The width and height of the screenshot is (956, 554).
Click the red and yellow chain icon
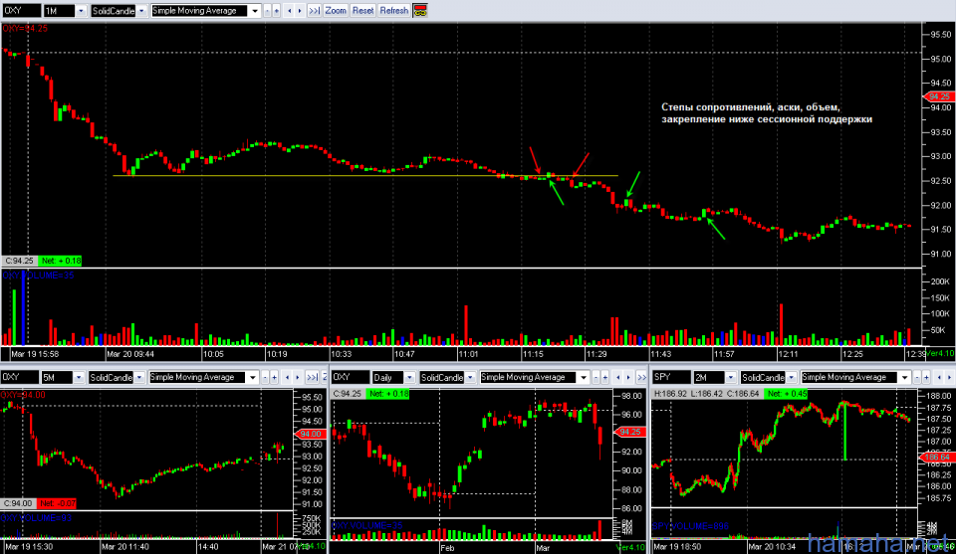pyautogui.click(x=420, y=11)
